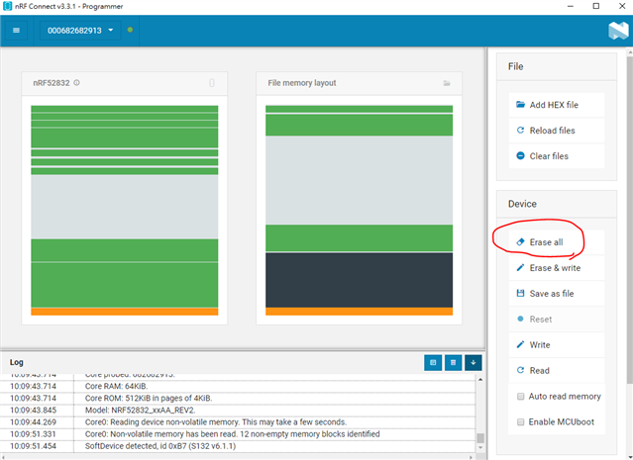633x460 pixels.
Task: Click the clear log icon button
Action: (x=453, y=362)
